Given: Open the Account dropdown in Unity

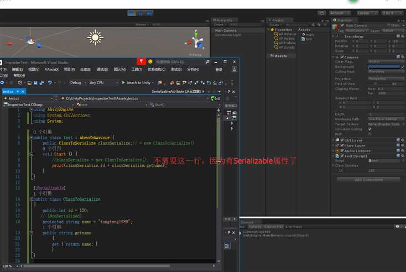Looking at the screenshot, I should 340,13.
